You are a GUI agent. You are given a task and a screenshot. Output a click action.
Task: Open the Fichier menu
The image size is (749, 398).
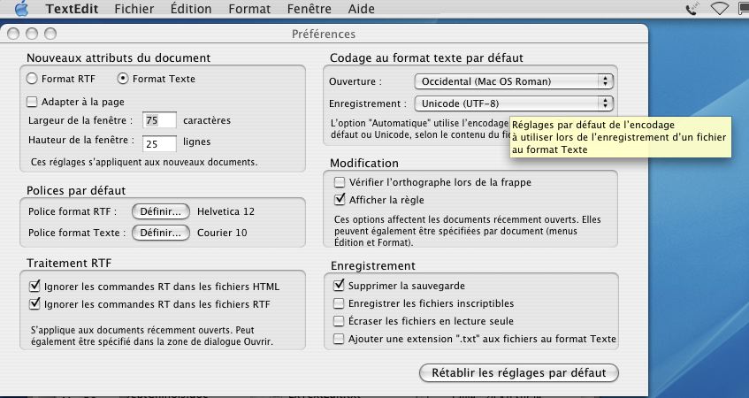tap(134, 10)
